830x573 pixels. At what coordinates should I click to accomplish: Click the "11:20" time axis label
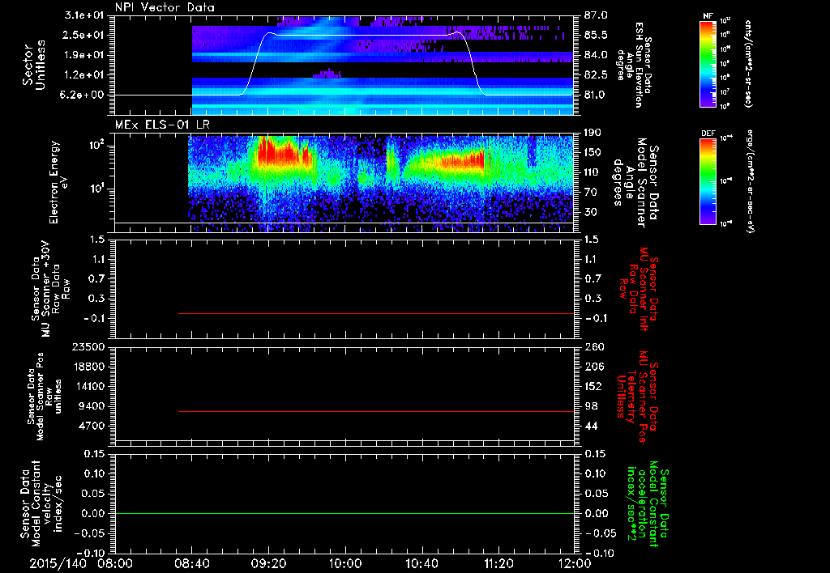click(x=498, y=563)
